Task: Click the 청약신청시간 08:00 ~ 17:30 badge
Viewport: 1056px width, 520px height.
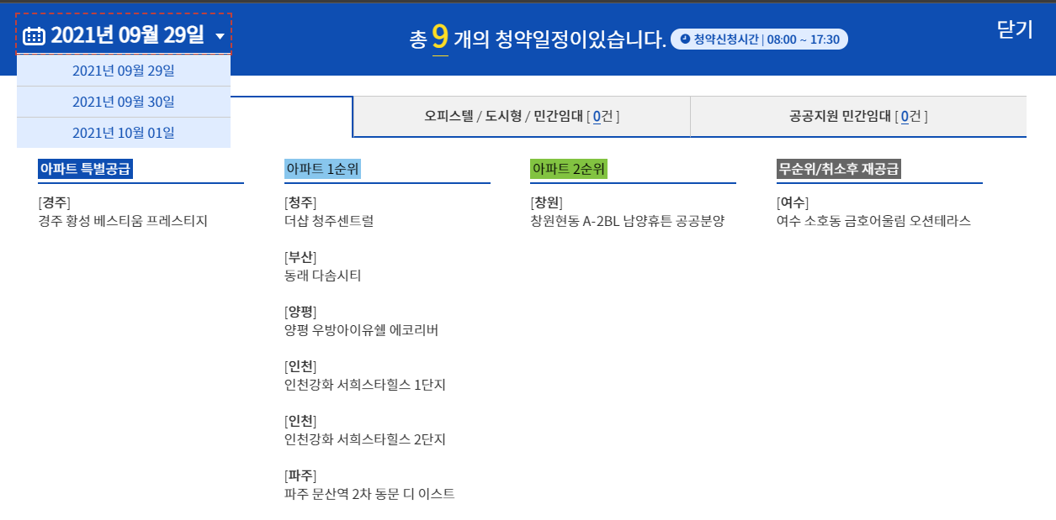Action: pyautogui.click(x=759, y=39)
